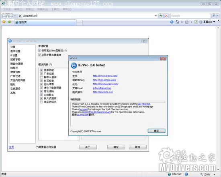The width and height of the screenshot is (221, 177).
Task: Click the 主页 link at the settings dialog bottom
Action: pyautogui.click(x=11, y=147)
